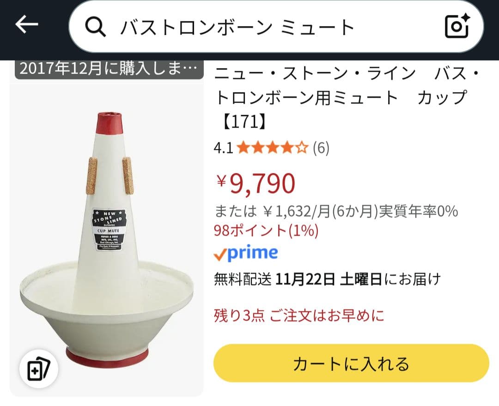Click the half-filled fifth star
Image resolution: width=499 pixels, height=406 pixels.
pos(303,147)
